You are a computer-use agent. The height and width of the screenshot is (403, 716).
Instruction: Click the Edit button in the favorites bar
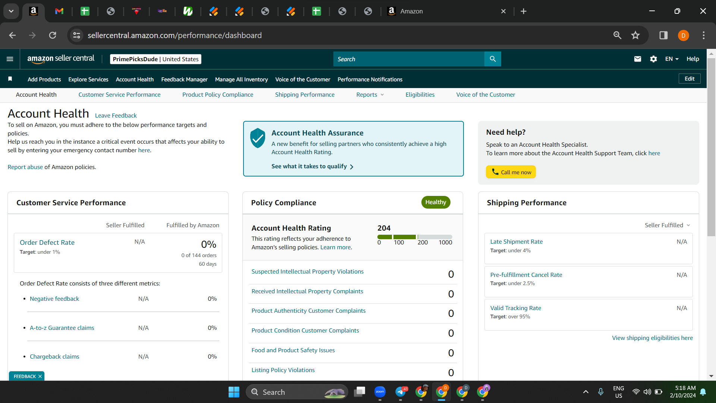pos(690,79)
